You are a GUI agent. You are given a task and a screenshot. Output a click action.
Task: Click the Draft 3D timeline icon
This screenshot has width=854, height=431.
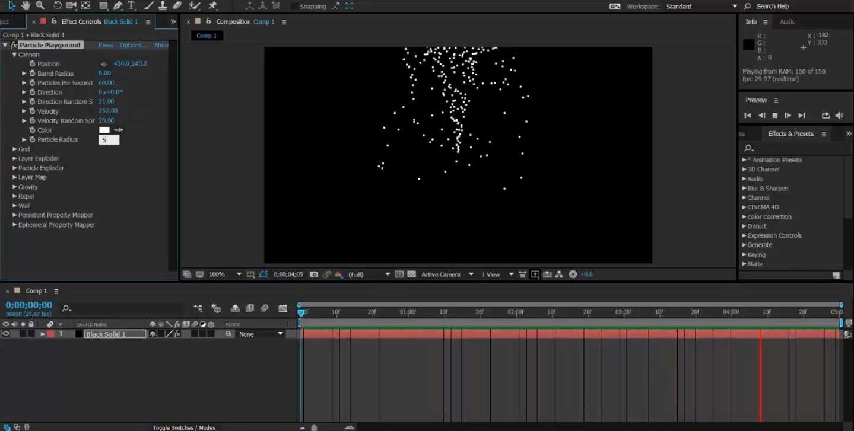click(216, 308)
